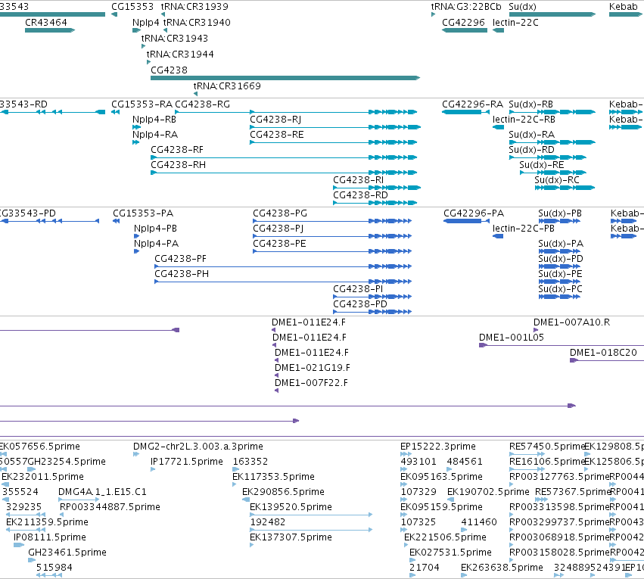This screenshot has height=579, width=644.
Task: Select protein CG4238-PE
Action: (279, 244)
